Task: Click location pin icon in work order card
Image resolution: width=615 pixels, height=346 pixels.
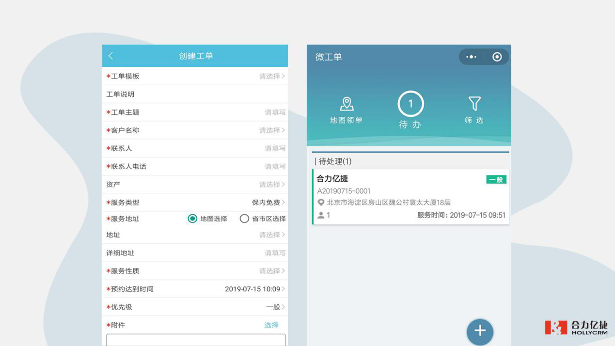Action: pos(321,203)
